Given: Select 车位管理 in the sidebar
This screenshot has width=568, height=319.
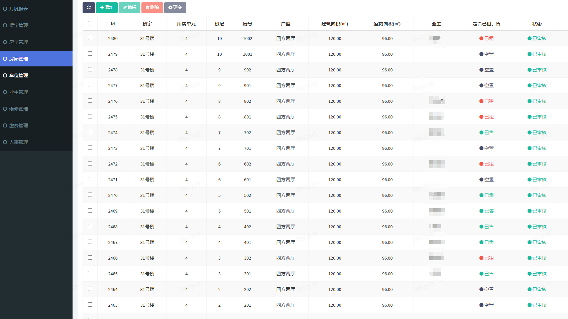Looking at the screenshot, I should point(19,75).
